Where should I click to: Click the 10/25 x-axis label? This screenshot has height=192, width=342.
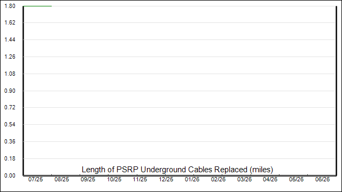click(x=114, y=179)
